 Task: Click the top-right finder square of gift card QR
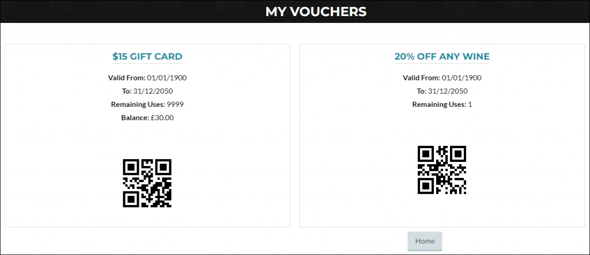pyautogui.click(x=164, y=166)
